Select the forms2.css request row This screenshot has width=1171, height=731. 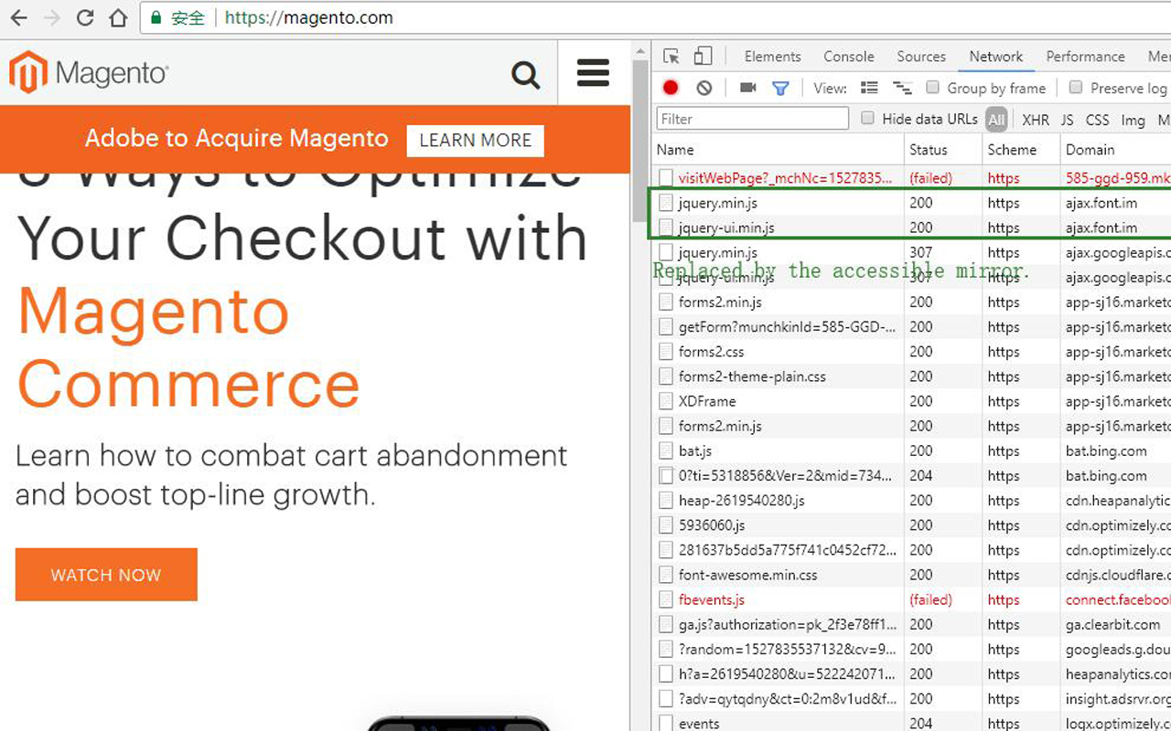(x=911, y=352)
